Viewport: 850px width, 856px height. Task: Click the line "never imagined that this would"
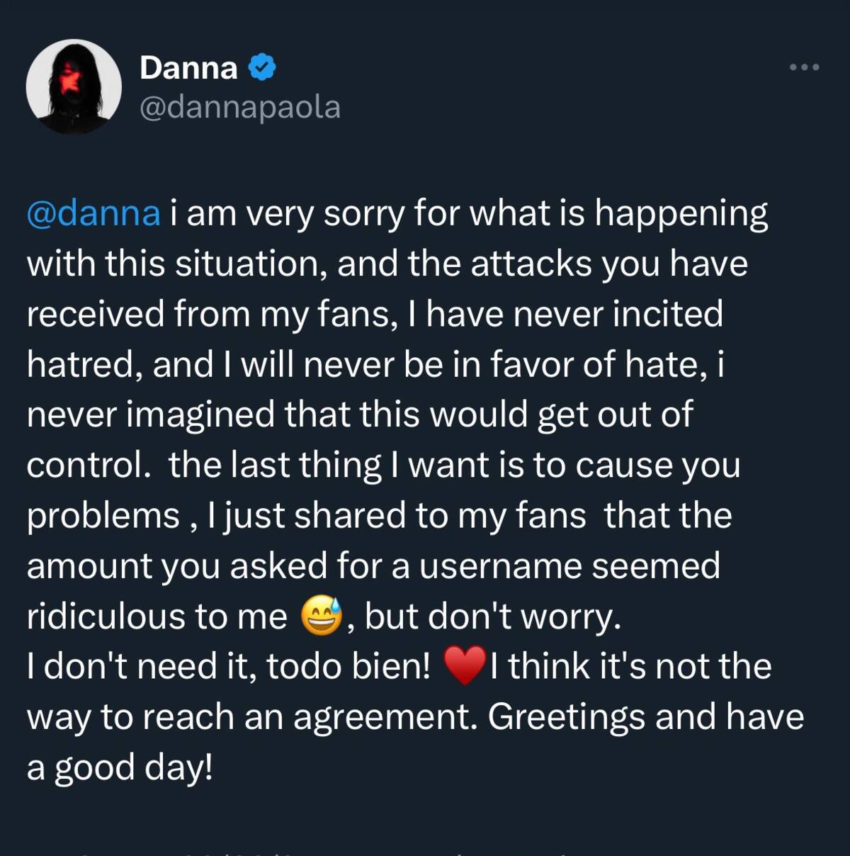(x=359, y=415)
